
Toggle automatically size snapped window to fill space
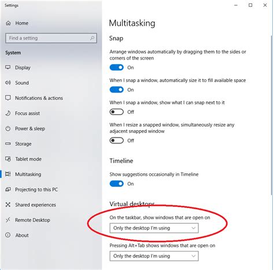coord(117,90)
